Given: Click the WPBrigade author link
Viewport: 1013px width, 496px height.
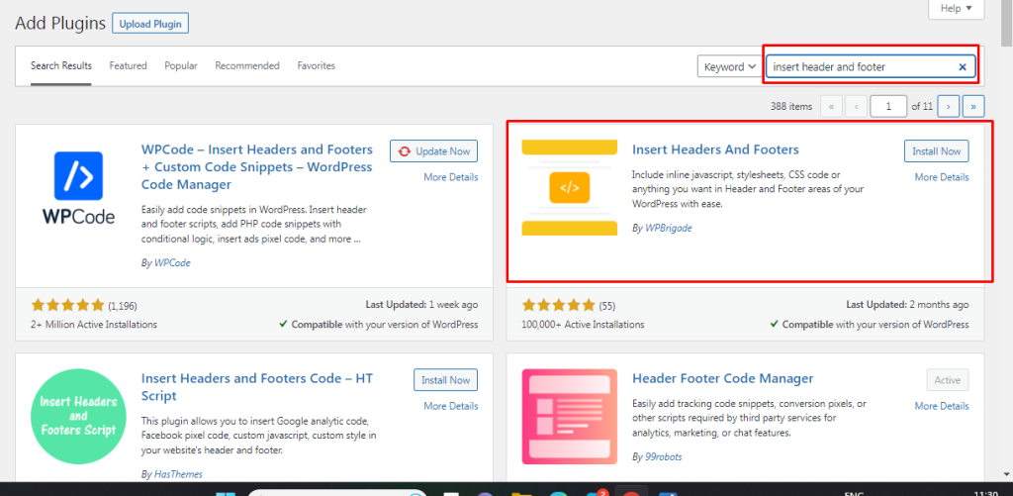Looking at the screenshot, I should coord(669,229).
